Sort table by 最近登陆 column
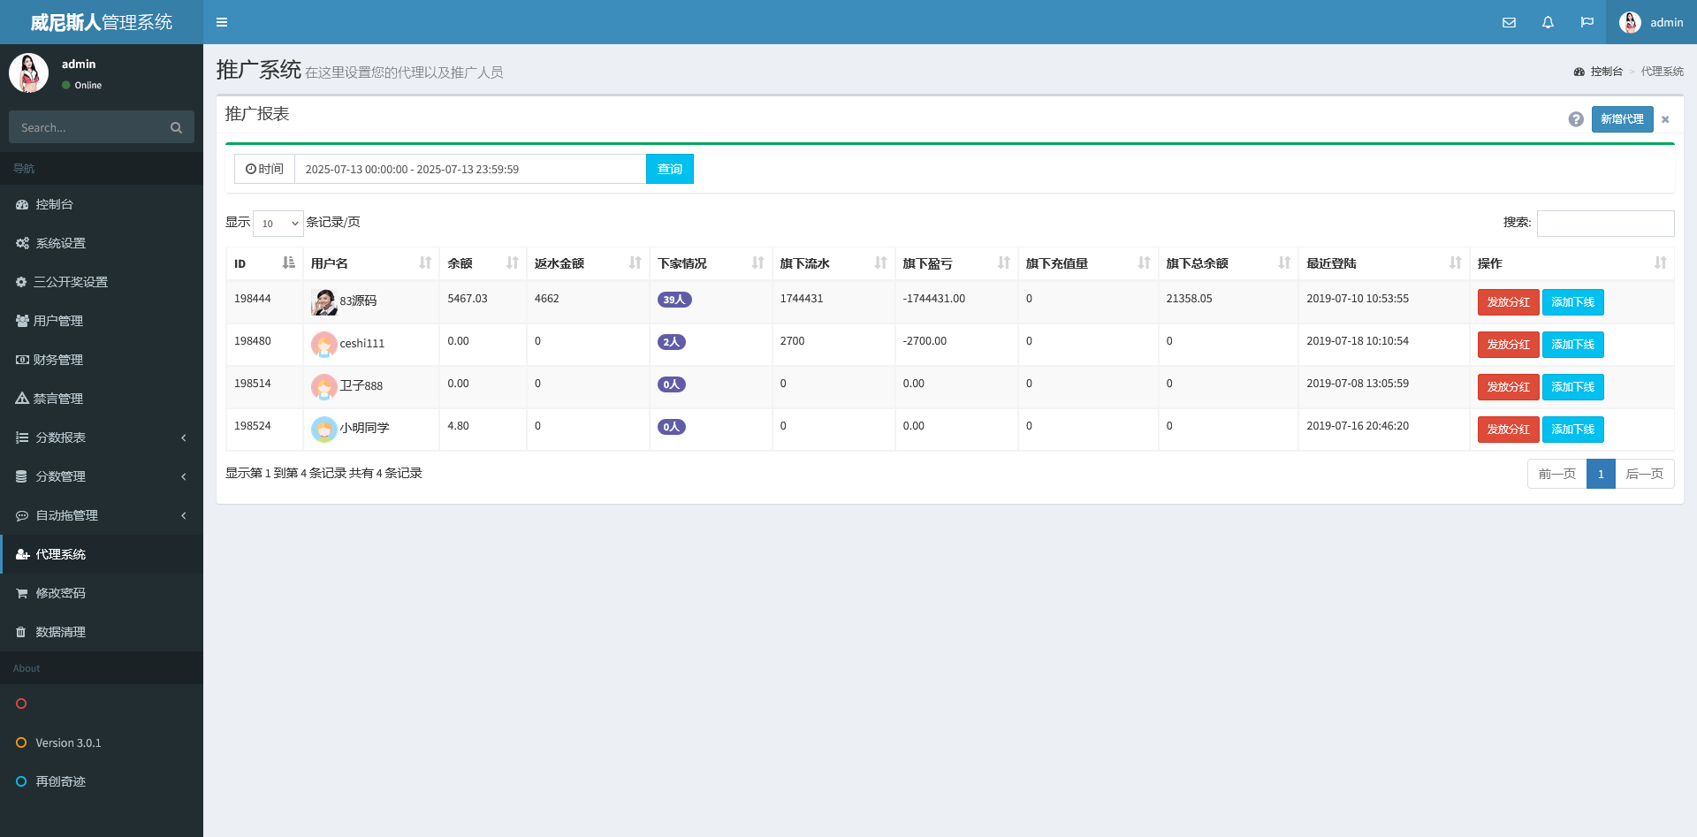1697x837 pixels. point(1384,263)
